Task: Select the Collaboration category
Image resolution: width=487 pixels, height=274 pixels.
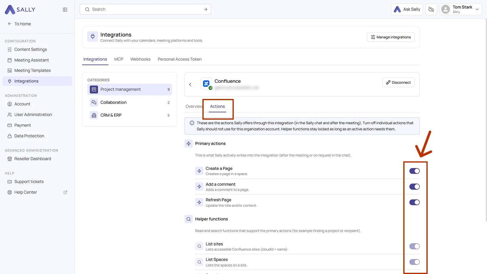Action: coord(130,103)
